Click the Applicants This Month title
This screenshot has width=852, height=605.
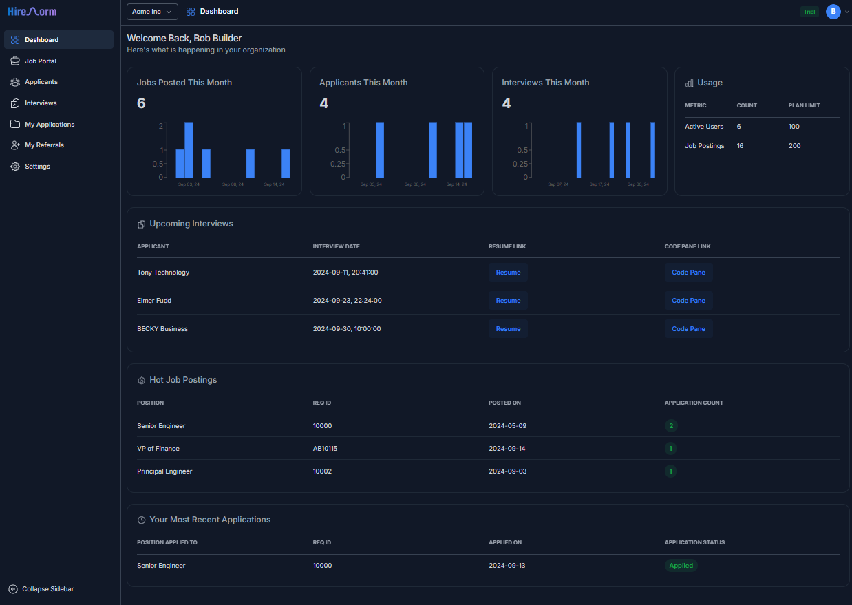(x=363, y=83)
